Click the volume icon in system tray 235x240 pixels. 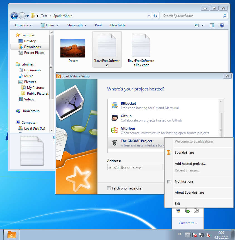click(208, 235)
